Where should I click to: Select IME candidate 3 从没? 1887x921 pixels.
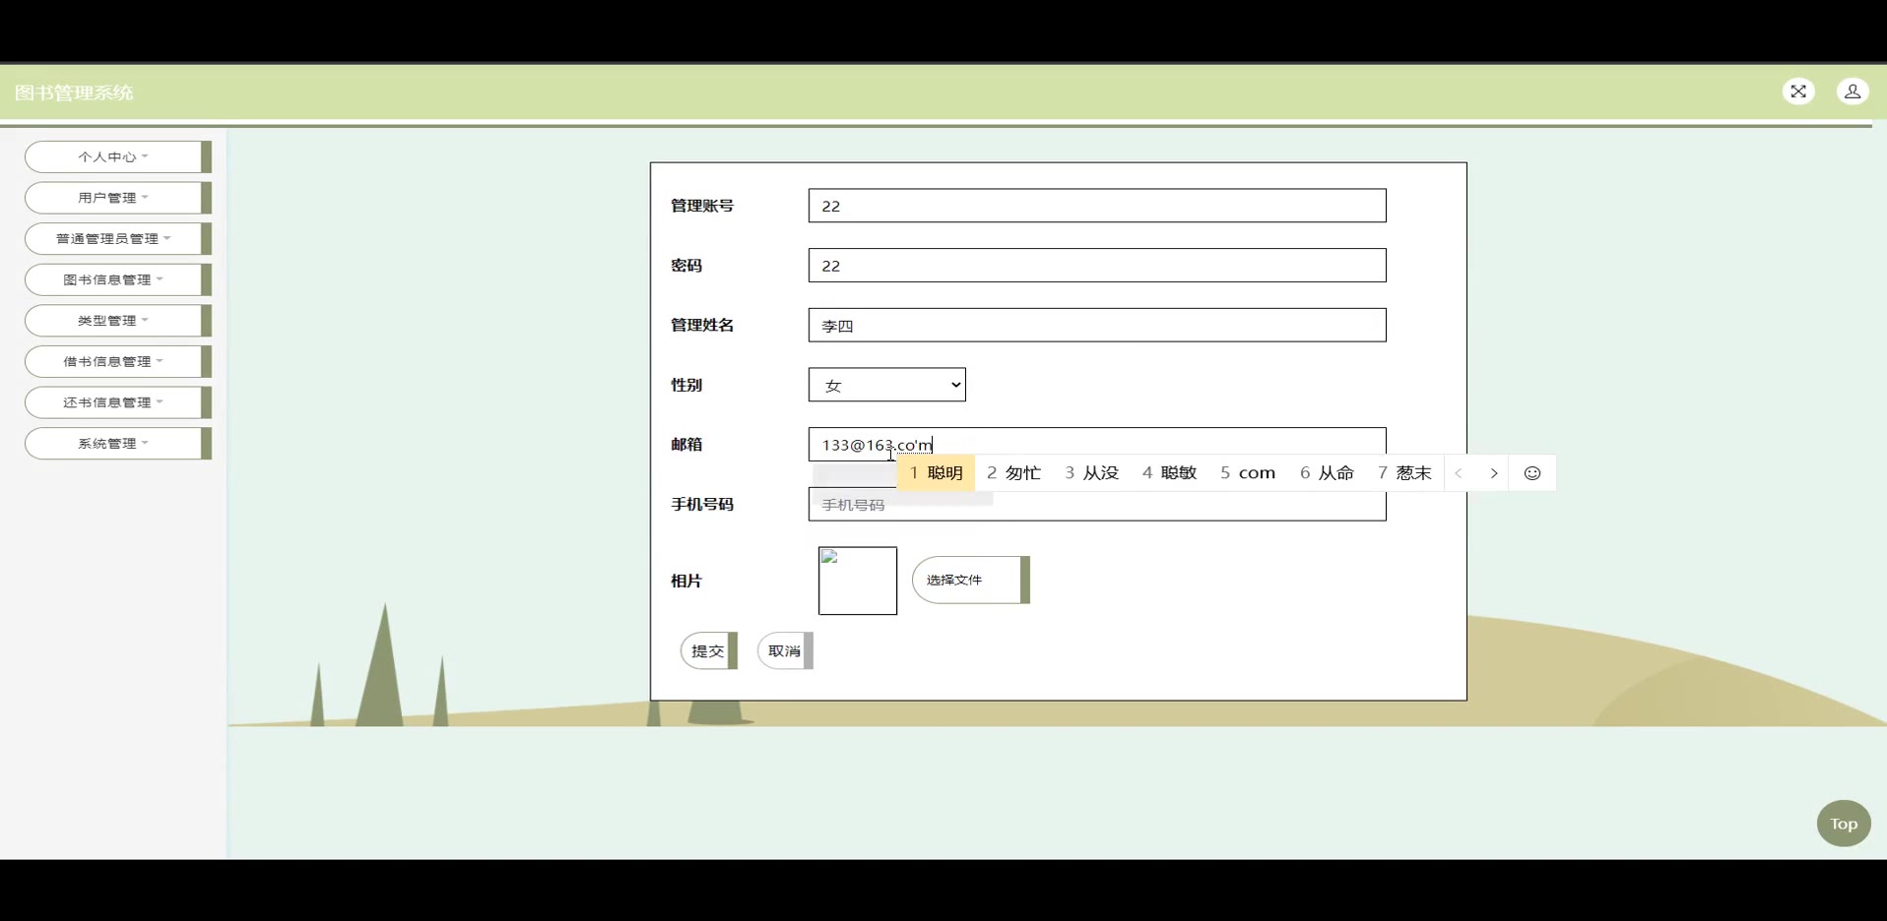click(x=1091, y=473)
